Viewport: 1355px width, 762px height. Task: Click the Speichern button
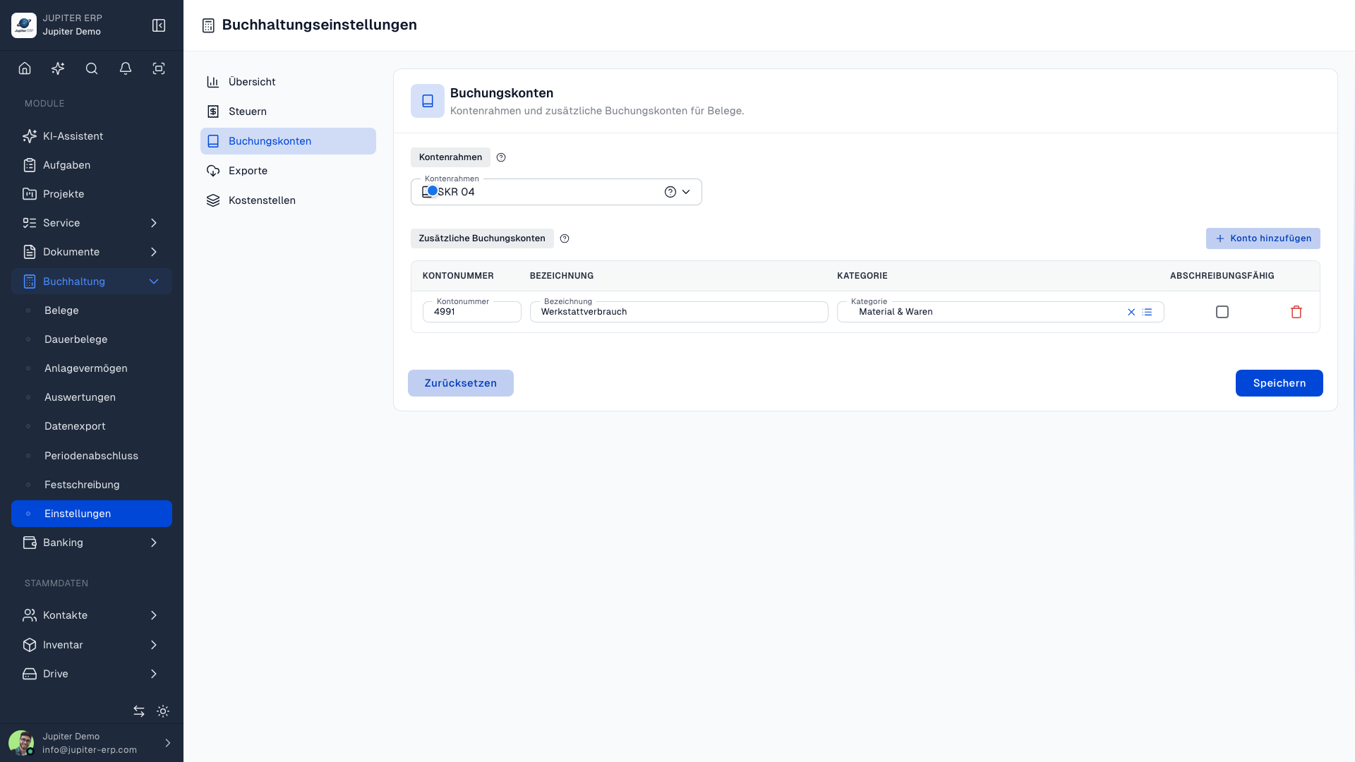click(x=1279, y=383)
